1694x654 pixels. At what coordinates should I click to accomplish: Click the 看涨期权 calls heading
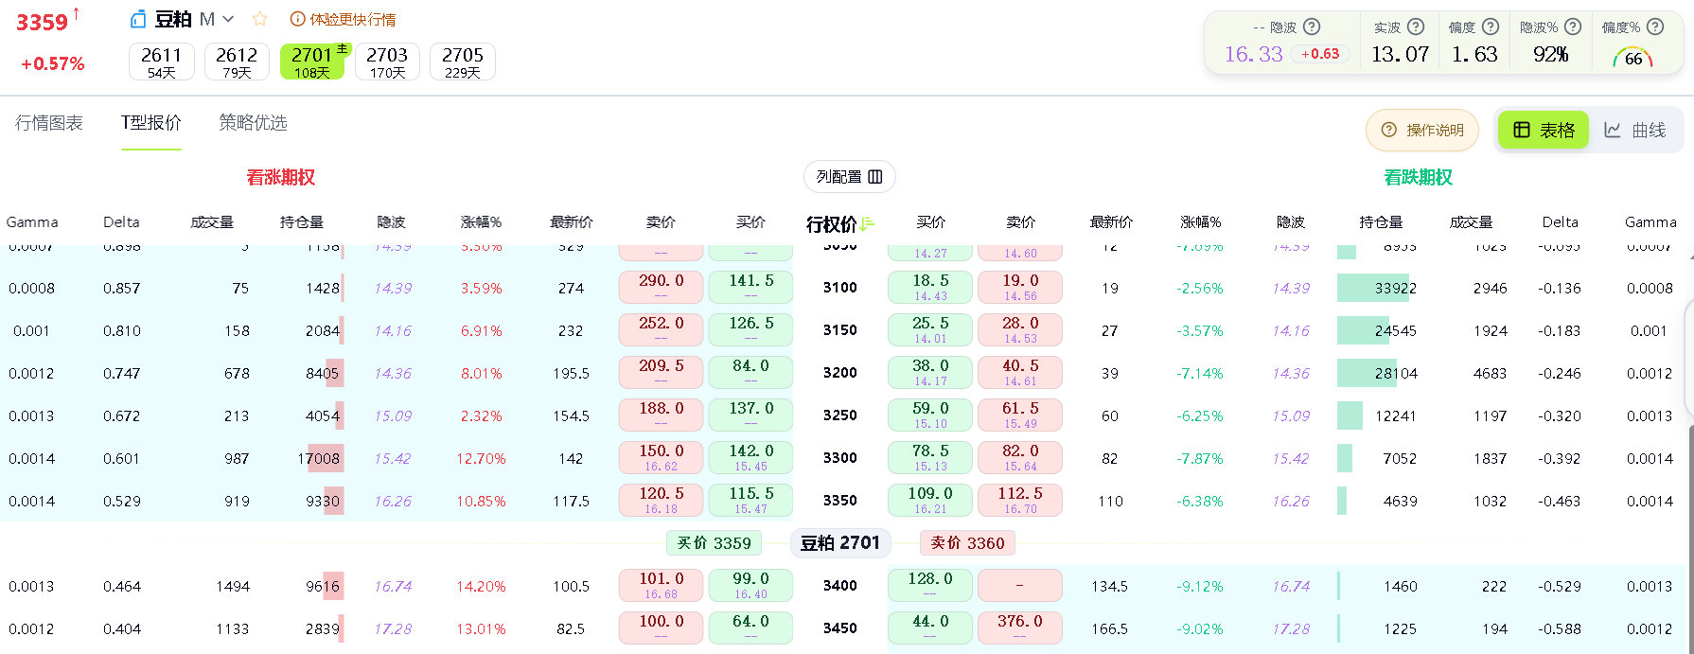(x=281, y=177)
